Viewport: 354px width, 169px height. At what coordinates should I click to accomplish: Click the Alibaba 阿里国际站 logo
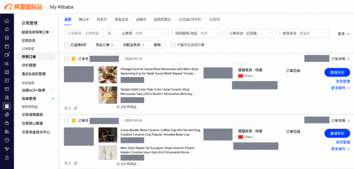coord(23,7)
